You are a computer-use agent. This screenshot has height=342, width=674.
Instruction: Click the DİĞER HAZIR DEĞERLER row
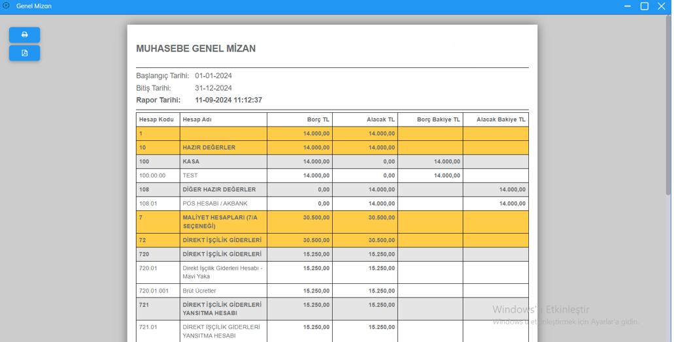pos(219,190)
